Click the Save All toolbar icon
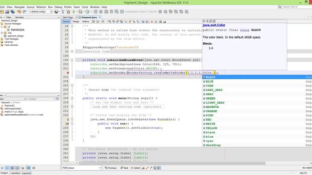This screenshot has height=175, width=312. click(x=13, y=12)
